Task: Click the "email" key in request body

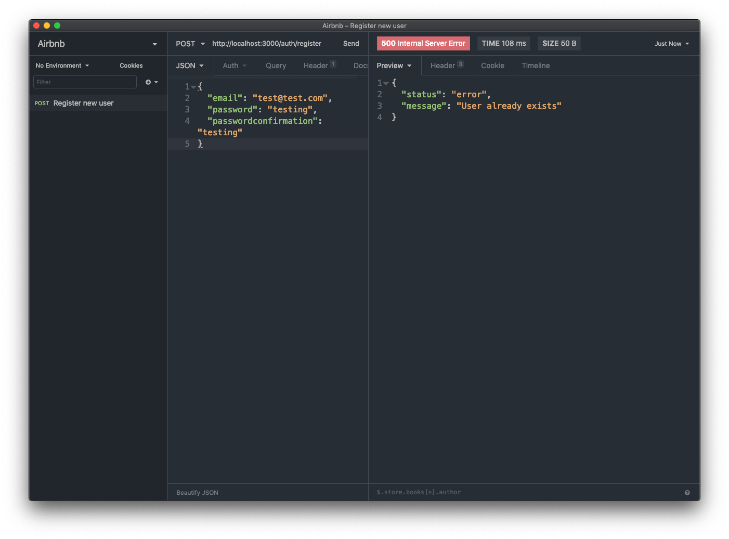Action: [225, 98]
